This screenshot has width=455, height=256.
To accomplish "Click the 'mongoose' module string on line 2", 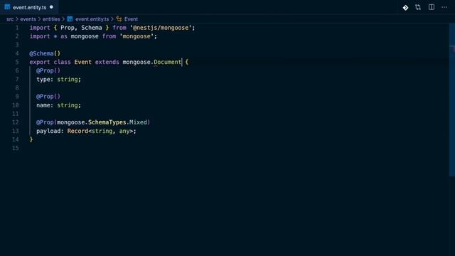I will (x=136, y=36).
